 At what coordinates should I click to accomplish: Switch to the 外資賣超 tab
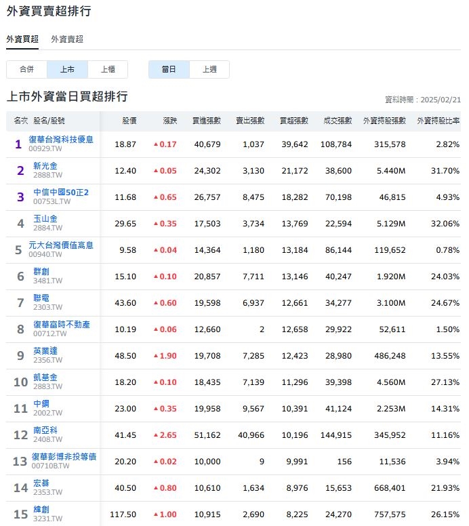[x=67, y=39]
